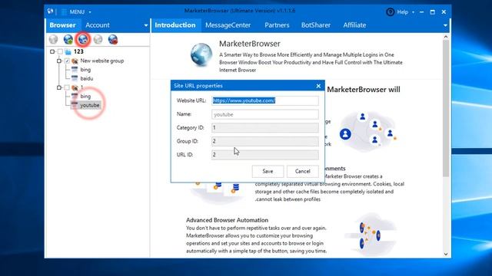492x276 pixels.
Task: Click the Help label in title bar
Action: [x=403, y=12]
